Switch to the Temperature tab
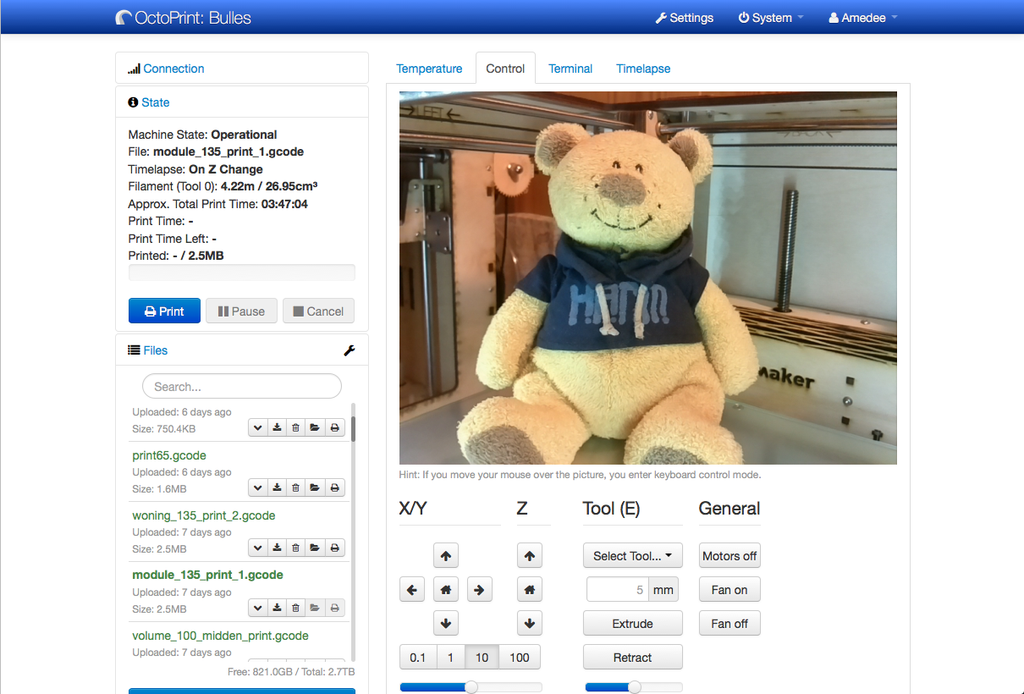Image resolution: width=1024 pixels, height=694 pixels. (429, 69)
